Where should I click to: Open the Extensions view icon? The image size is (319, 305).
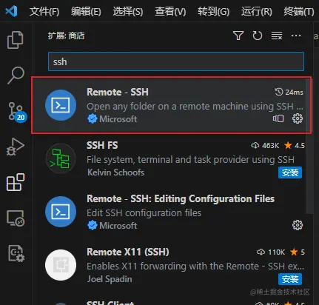[16, 182]
